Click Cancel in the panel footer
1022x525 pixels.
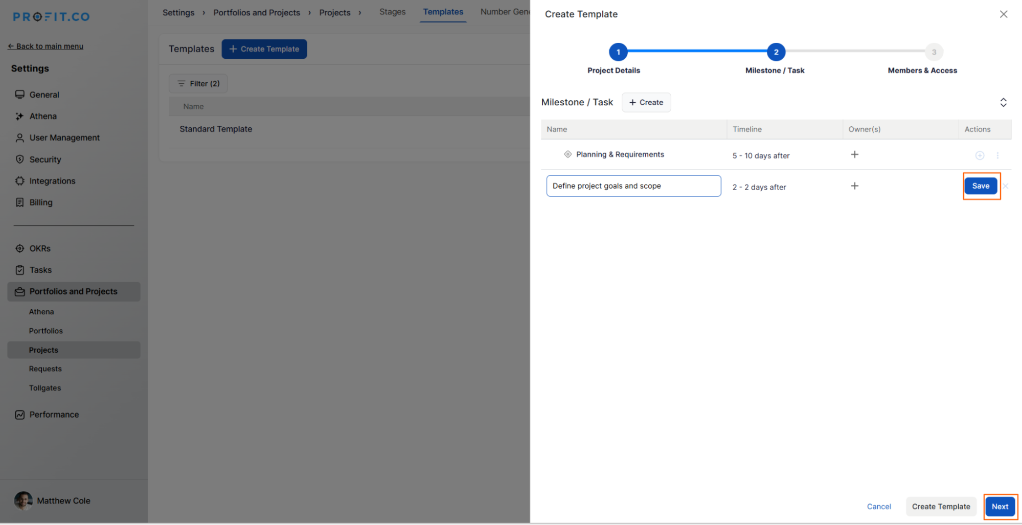point(879,507)
